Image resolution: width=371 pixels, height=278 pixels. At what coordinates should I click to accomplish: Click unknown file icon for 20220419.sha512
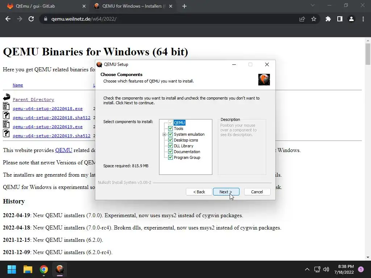[6, 133]
